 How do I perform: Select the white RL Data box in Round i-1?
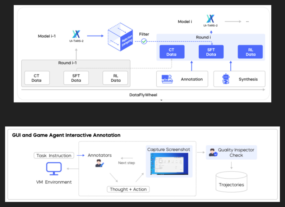(x=115, y=78)
